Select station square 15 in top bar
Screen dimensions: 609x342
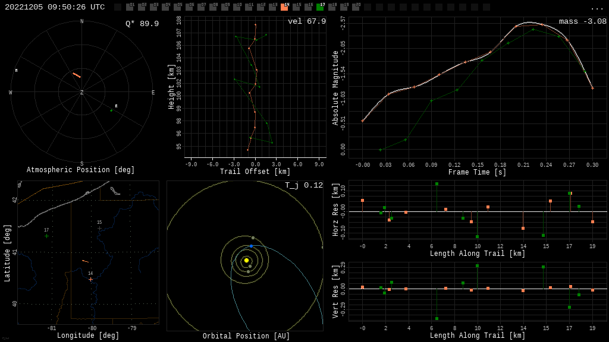pyautogui.click(x=296, y=7)
